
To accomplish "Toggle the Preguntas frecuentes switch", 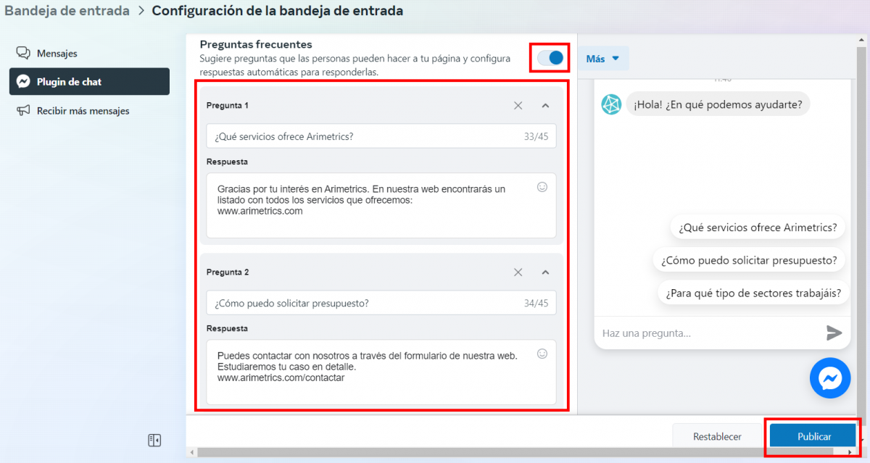I will (x=550, y=58).
